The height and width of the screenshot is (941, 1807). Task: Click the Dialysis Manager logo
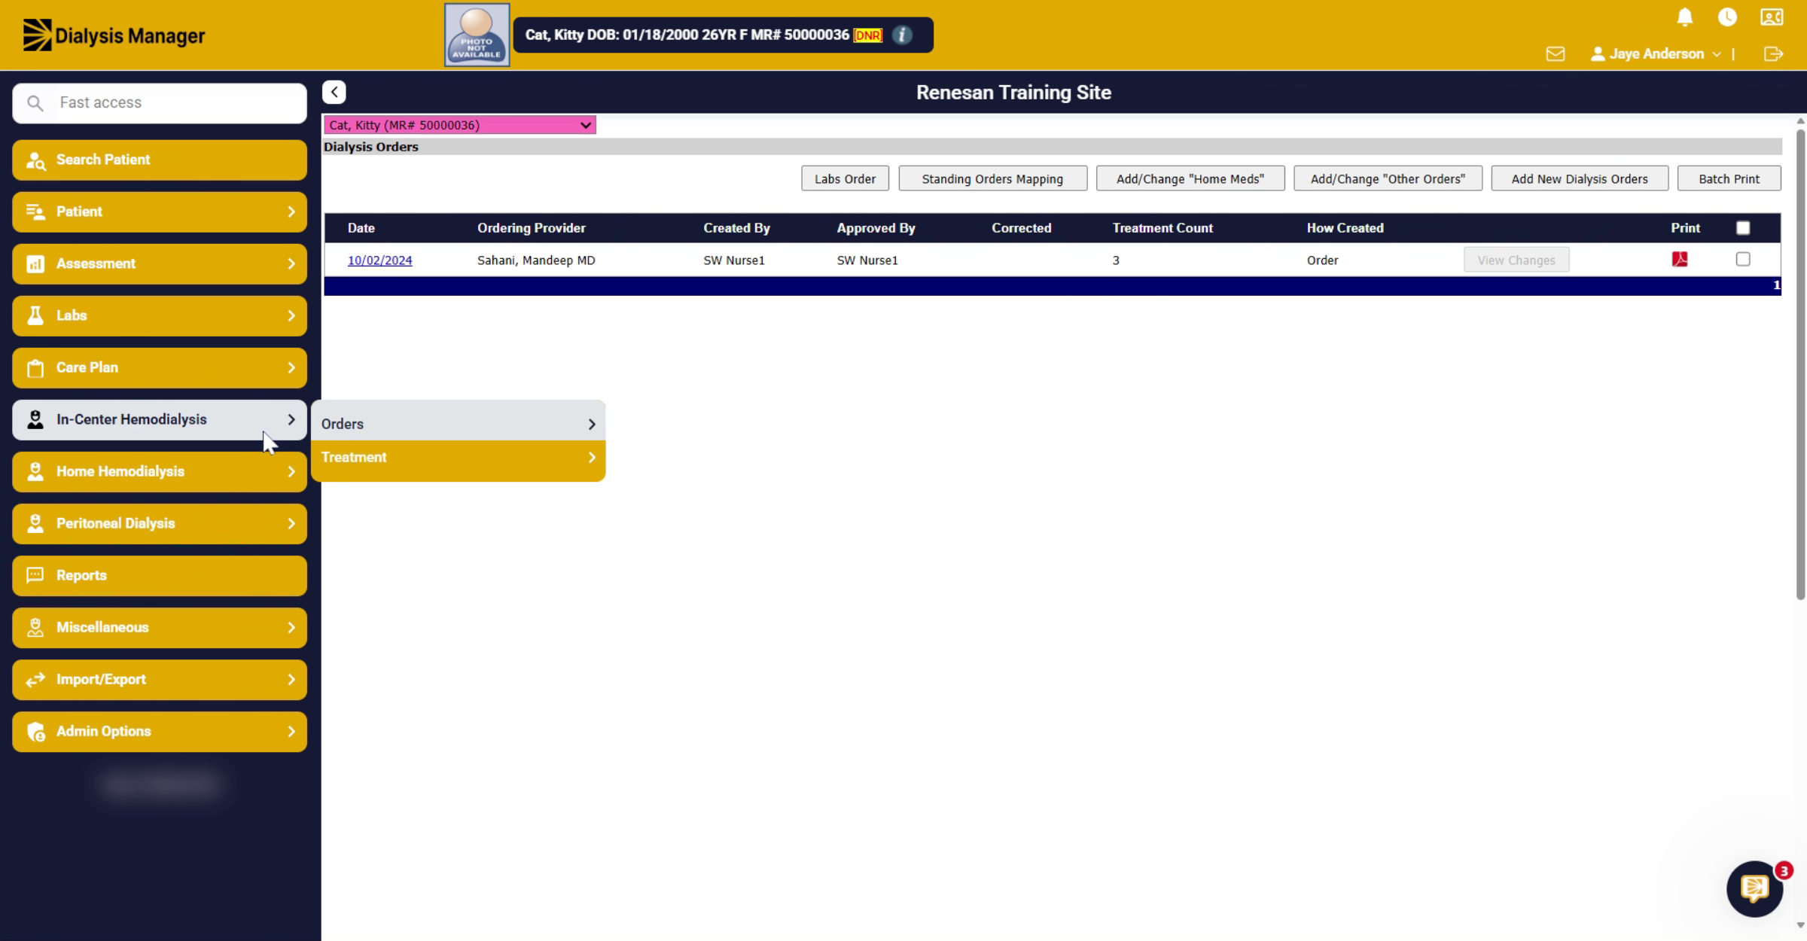click(x=114, y=35)
